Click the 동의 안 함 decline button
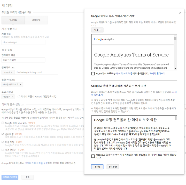The image size is (186, 185). [113, 167]
